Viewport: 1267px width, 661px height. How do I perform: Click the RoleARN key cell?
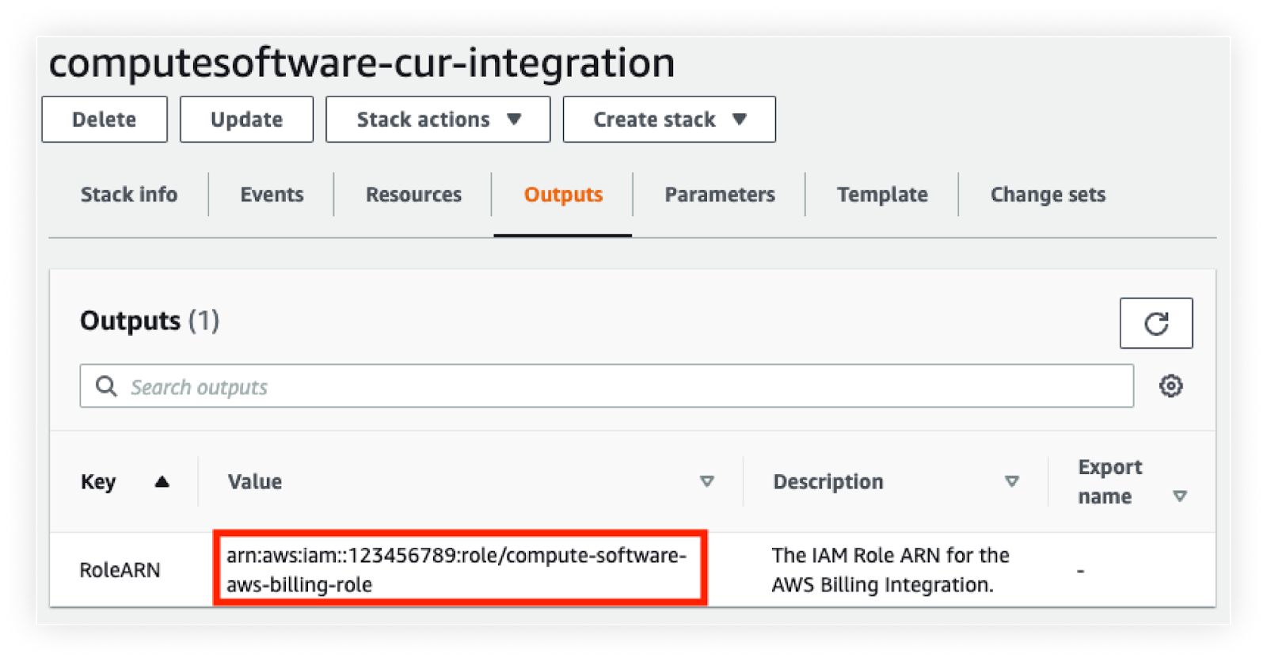tap(120, 570)
